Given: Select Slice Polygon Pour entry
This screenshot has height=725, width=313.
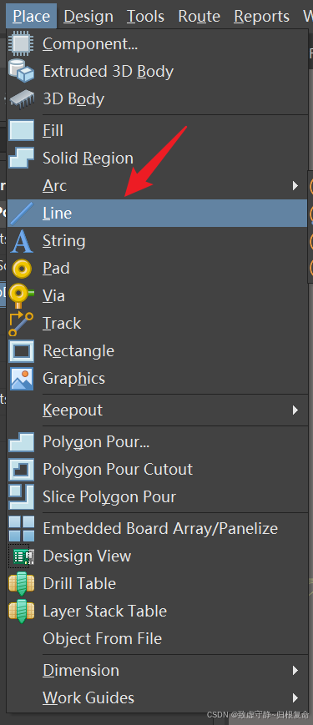Looking at the screenshot, I should (x=157, y=497).
